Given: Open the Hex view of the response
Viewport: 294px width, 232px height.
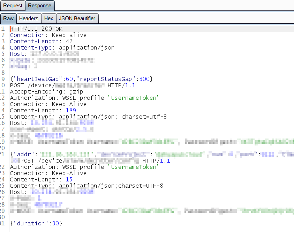Looking at the screenshot, I should pyautogui.click(x=48, y=18).
